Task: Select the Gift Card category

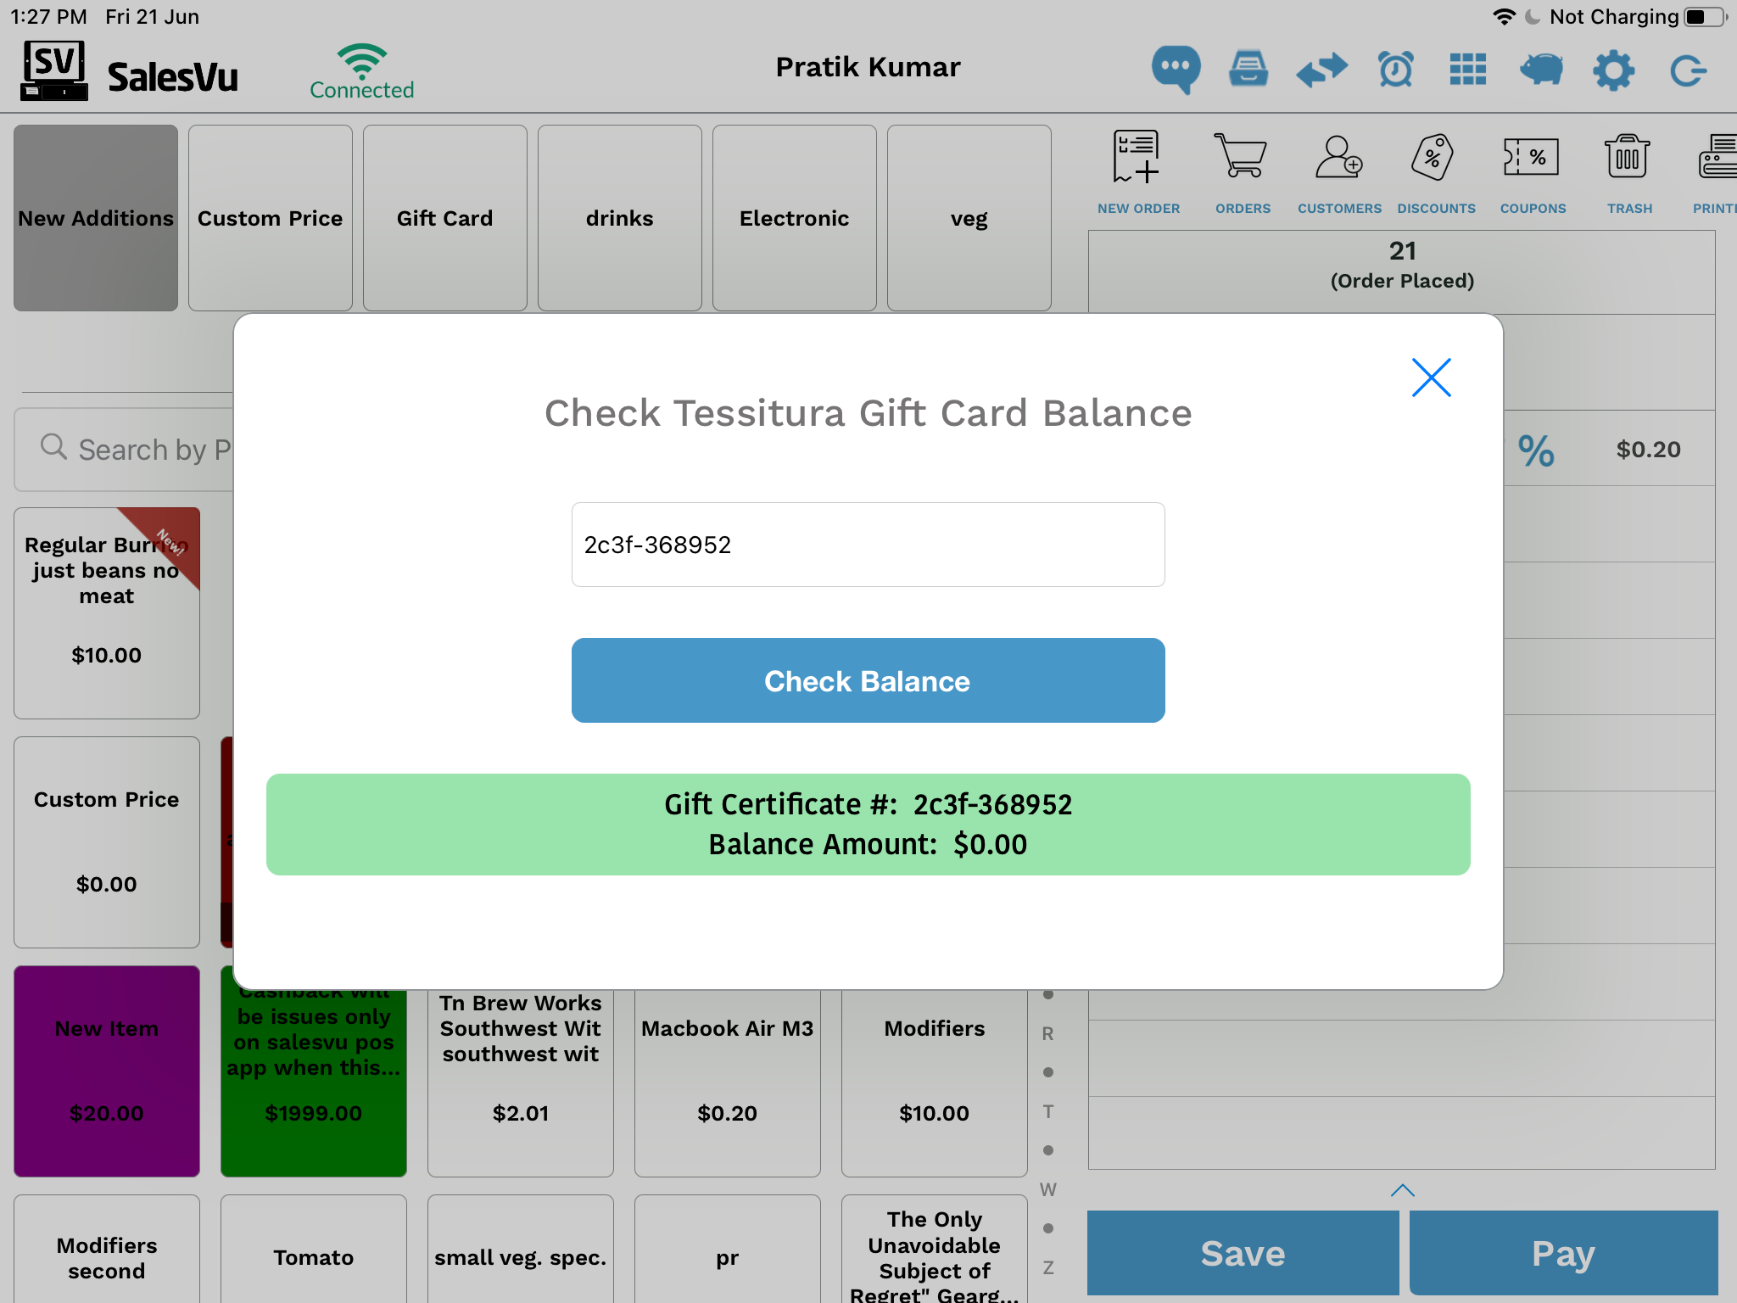Action: pos(445,218)
